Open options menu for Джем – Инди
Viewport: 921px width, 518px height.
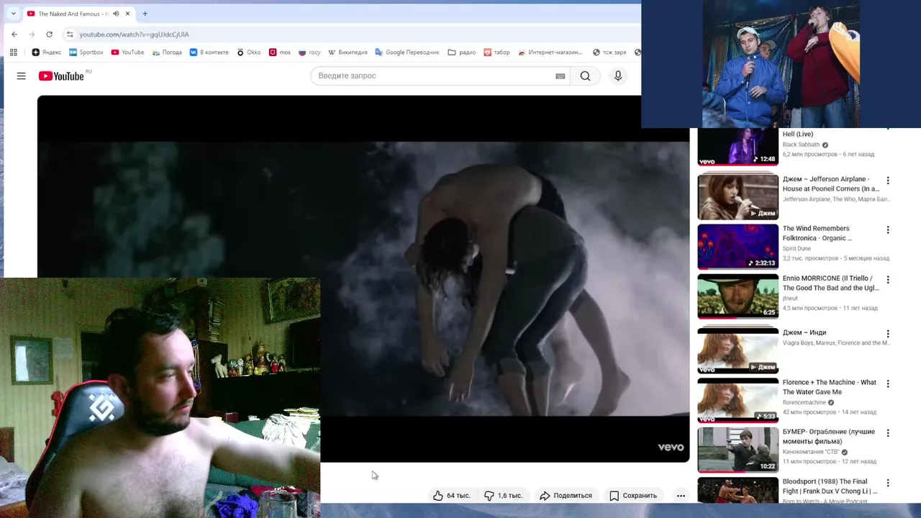(888, 334)
